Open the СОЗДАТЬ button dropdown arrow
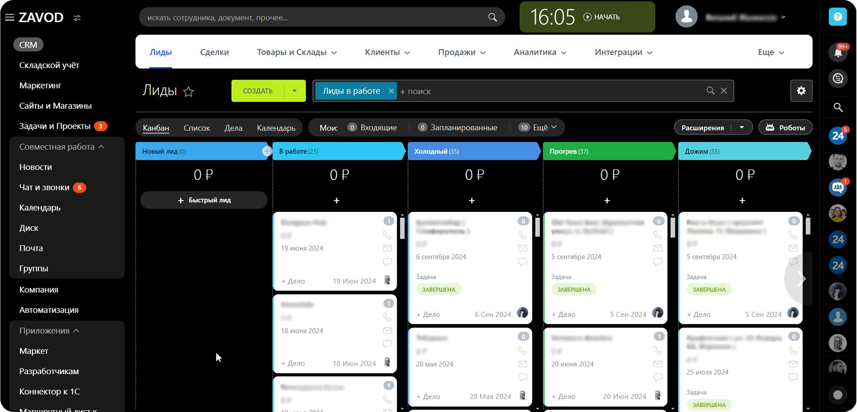This screenshot has height=412, width=857. [294, 91]
